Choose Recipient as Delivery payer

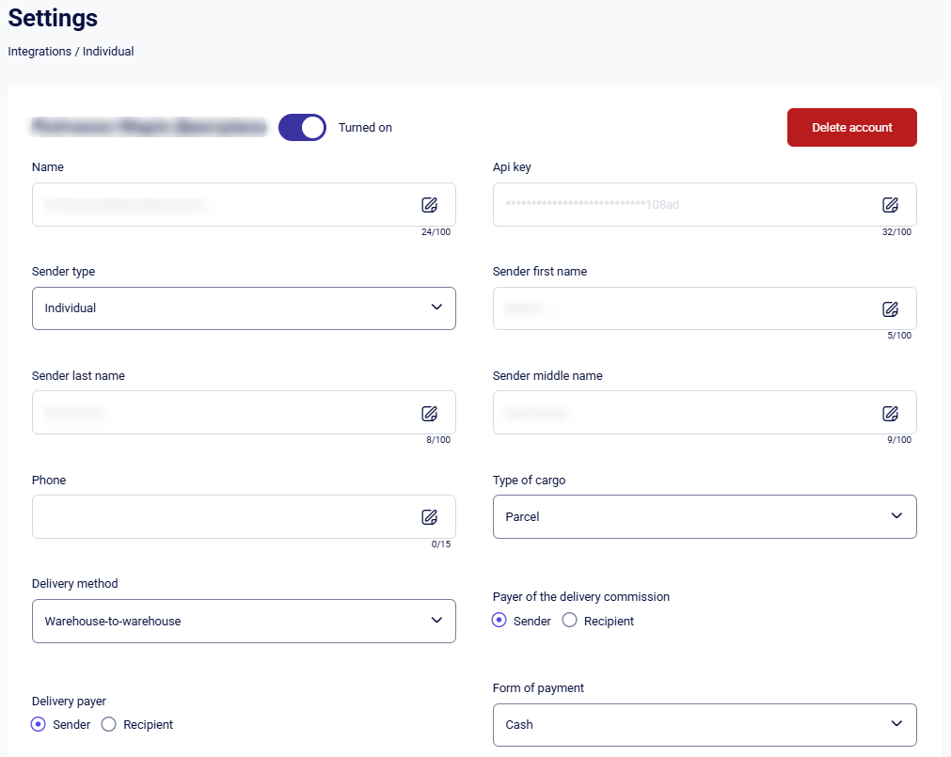click(x=109, y=724)
